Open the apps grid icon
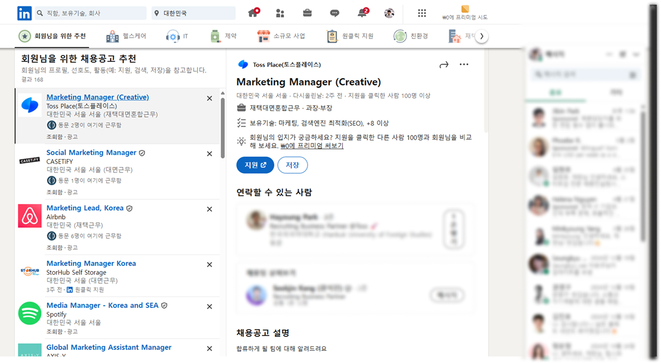661x363 pixels. click(422, 13)
